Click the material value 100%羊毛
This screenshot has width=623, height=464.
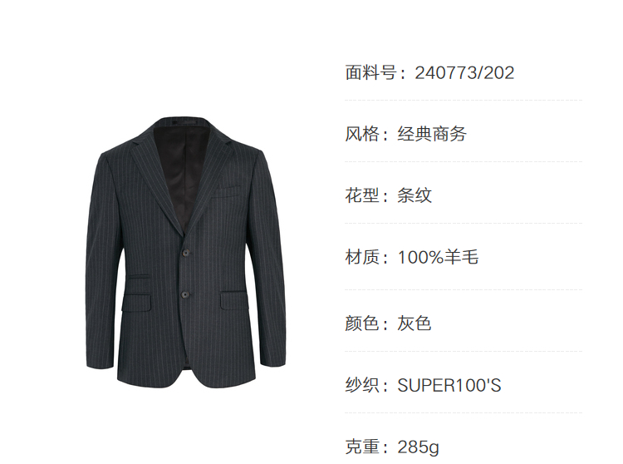(438, 257)
